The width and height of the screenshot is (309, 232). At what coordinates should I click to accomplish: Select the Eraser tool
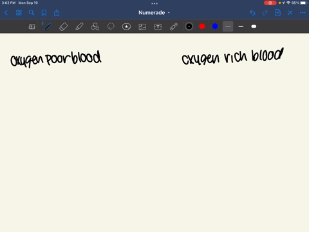63,26
